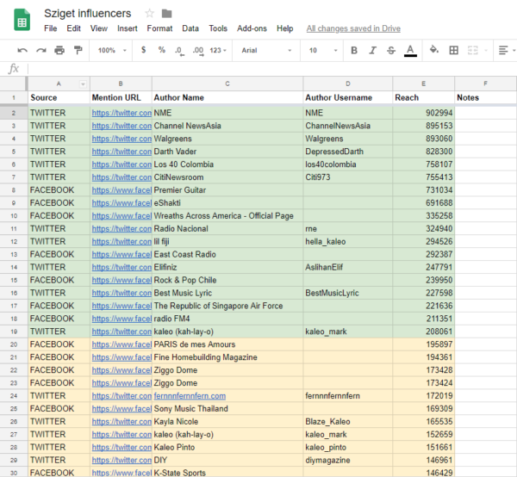Select the Source header cell
Image resolution: width=517 pixels, height=477 pixels.
(x=59, y=97)
